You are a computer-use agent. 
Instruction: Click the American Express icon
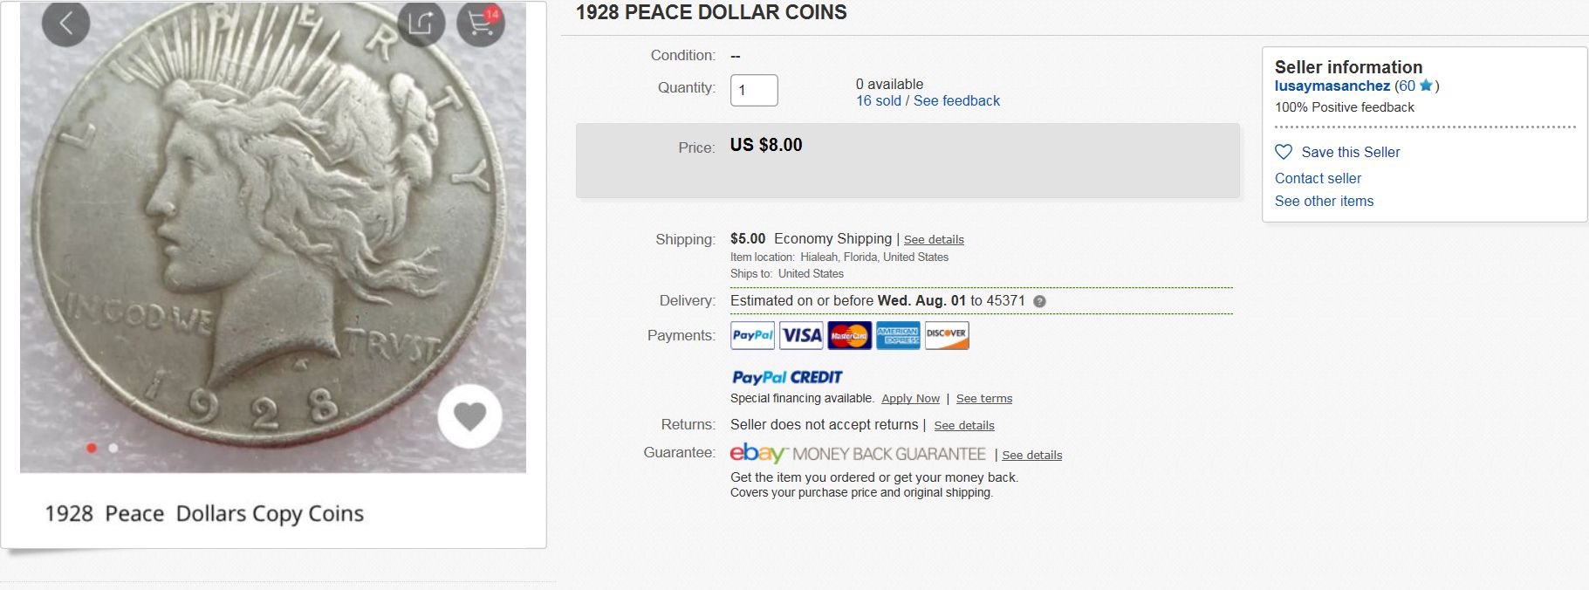898,335
